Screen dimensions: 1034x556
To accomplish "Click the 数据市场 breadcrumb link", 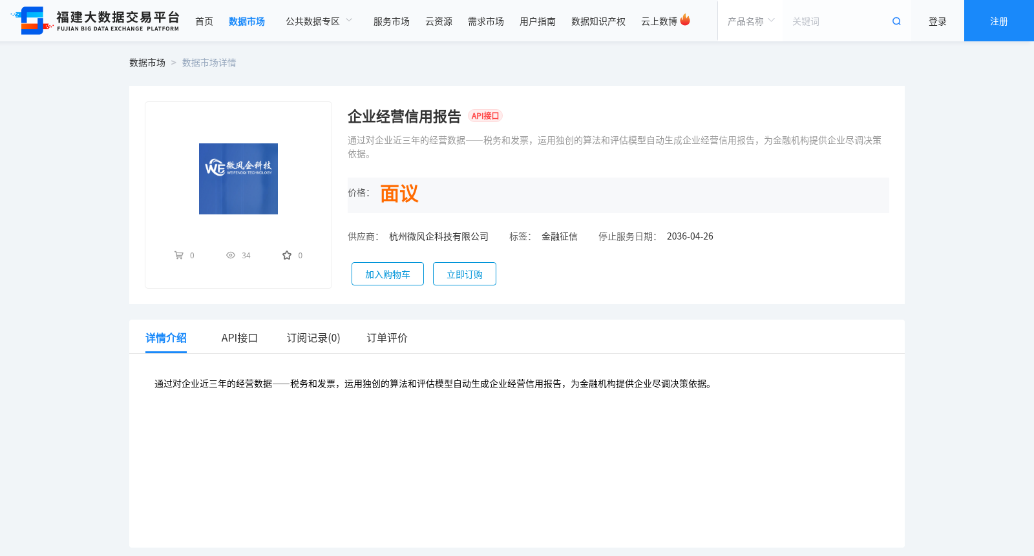I will point(147,63).
